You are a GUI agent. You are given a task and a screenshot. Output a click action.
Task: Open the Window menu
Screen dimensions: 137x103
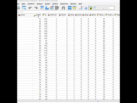point(73,4)
